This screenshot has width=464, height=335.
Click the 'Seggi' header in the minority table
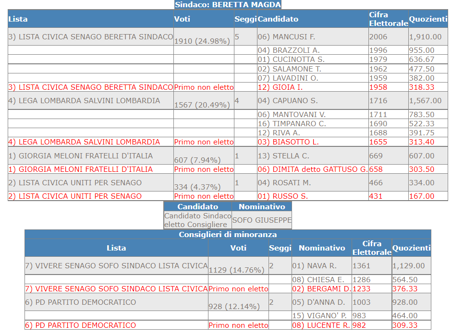click(x=280, y=248)
